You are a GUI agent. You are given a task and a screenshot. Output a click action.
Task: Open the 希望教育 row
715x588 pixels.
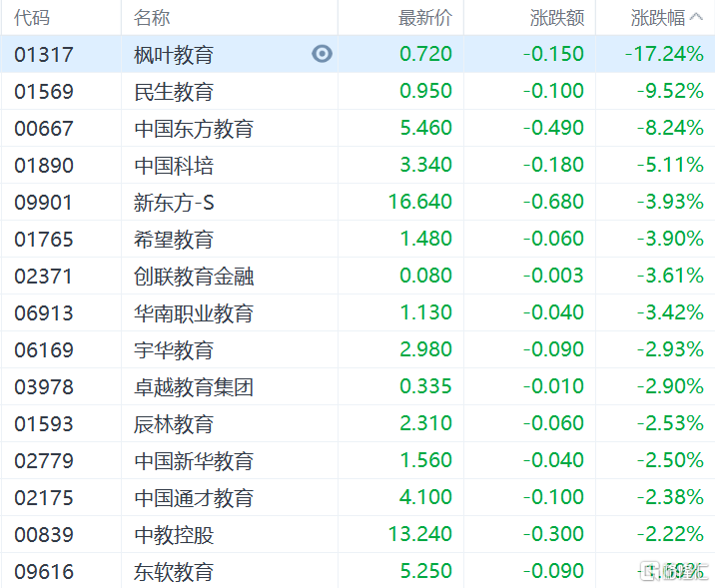(x=357, y=239)
